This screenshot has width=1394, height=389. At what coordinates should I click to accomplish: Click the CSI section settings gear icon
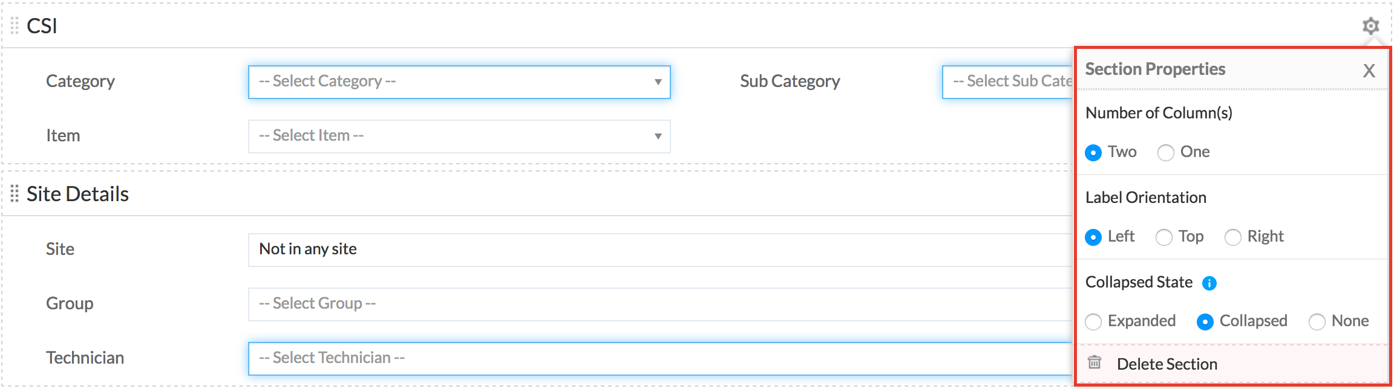(x=1370, y=26)
